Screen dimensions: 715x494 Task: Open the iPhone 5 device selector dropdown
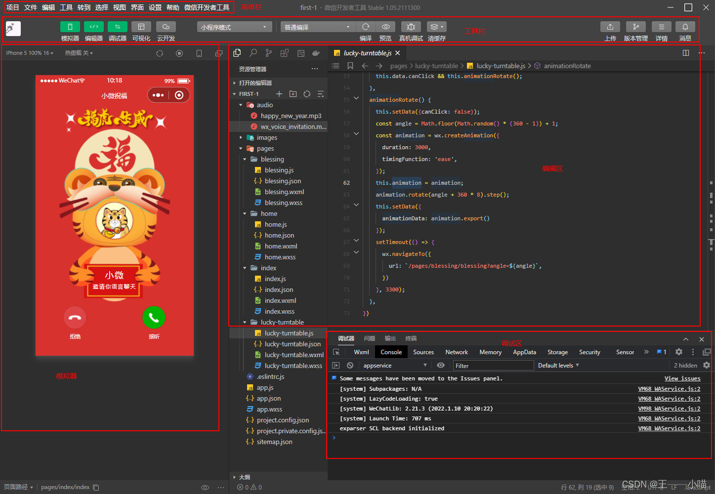pyautogui.click(x=29, y=53)
